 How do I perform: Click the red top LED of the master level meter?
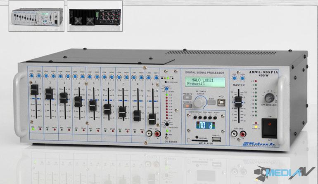[256, 81]
